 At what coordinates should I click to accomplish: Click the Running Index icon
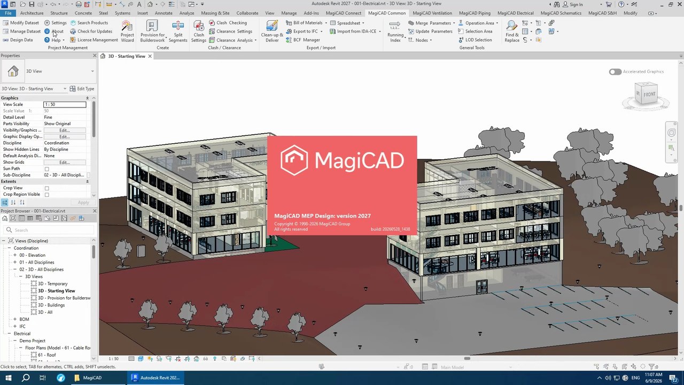[395, 26]
